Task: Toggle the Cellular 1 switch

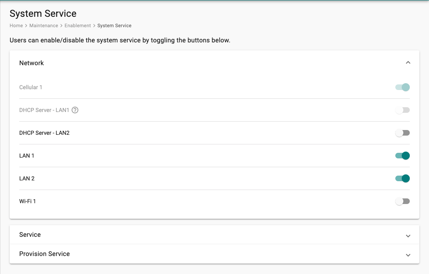Action: 403,87
